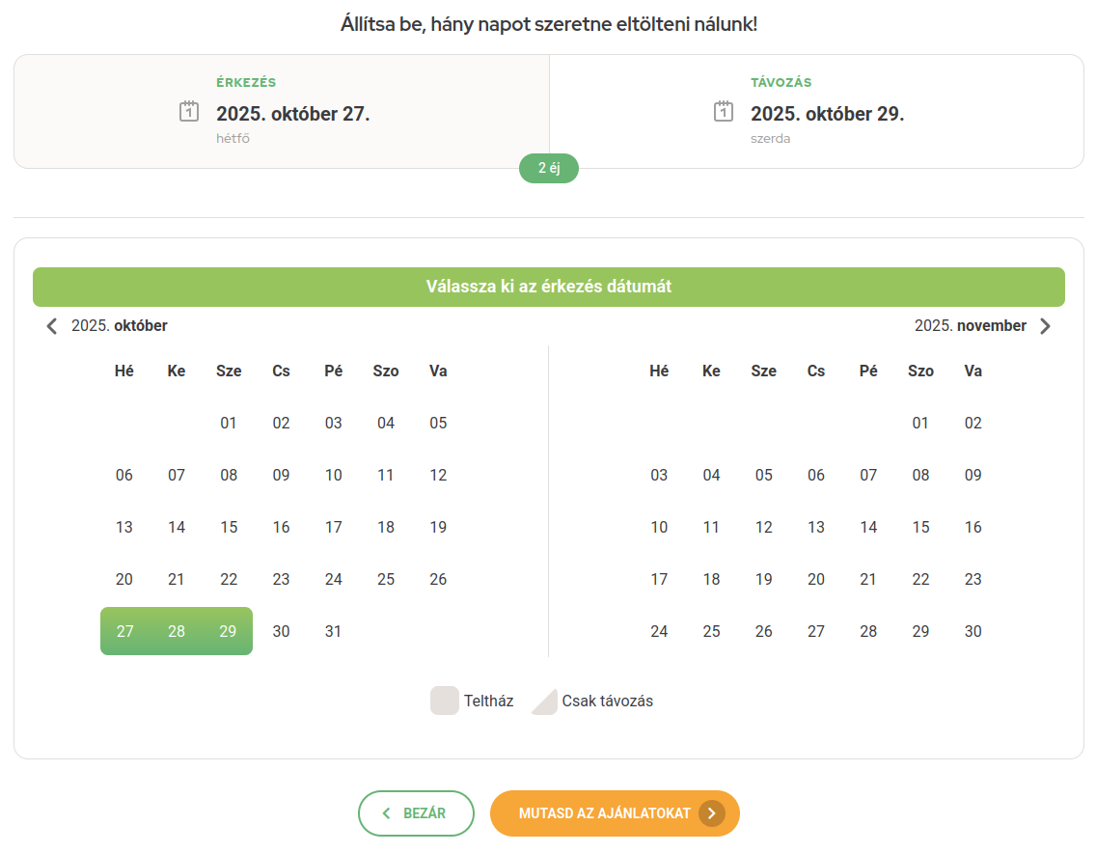The width and height of the screenshot is (1096, 853).
Task: Click the calendar icon beside the departure date
Action: tap(724, 112)
